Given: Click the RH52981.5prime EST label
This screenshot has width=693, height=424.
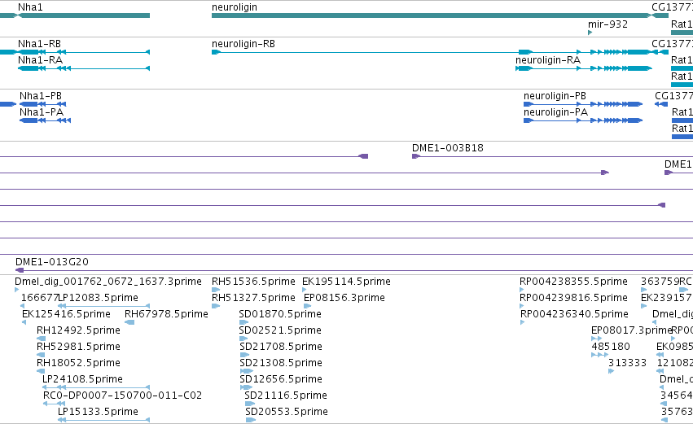Looking at the screenshot, I should 78,347.
